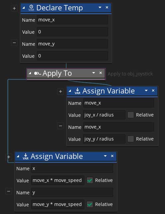Click the move_x * move_speed value field
Screen dimensions: 165x214
58,180
